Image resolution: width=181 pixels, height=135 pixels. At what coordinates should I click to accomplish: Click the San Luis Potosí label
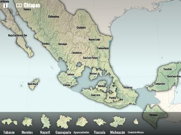pos(90,58)
